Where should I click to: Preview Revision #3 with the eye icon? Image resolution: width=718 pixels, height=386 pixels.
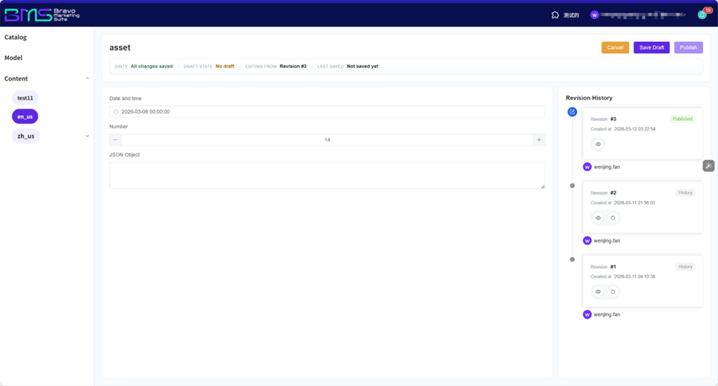[598, 144]
